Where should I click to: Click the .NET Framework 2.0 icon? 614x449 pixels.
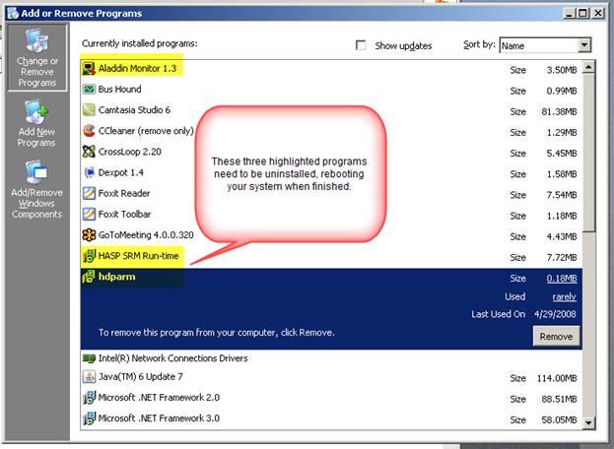[x=89, y=398]
